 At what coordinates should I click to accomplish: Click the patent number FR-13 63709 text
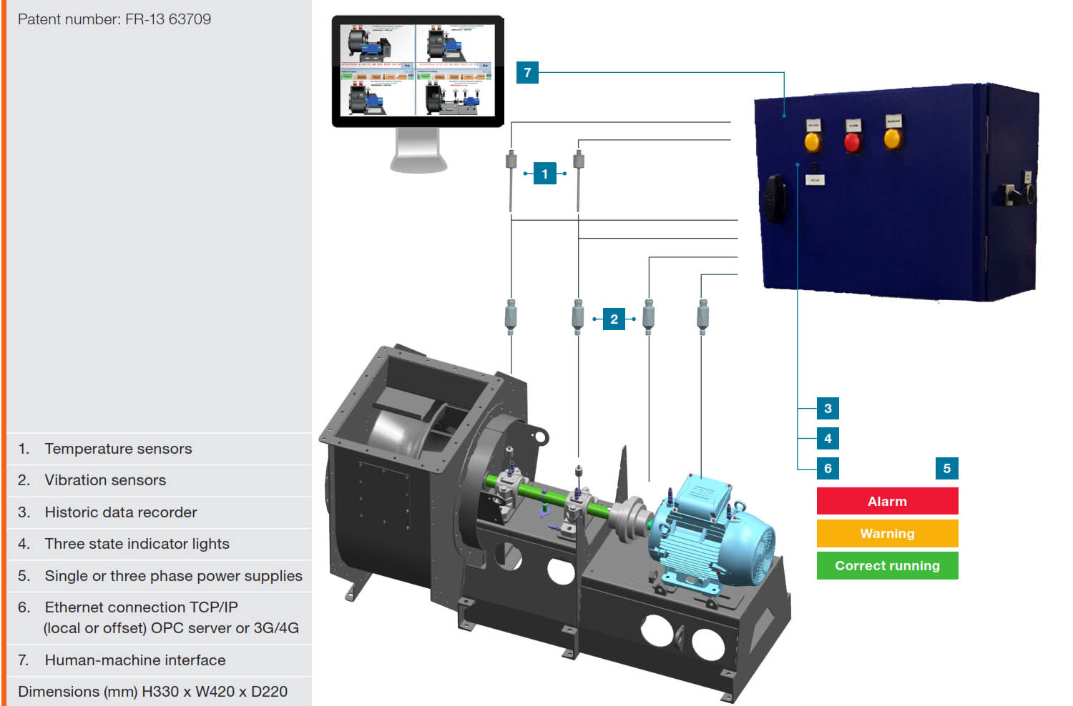[x=114, y=19]
